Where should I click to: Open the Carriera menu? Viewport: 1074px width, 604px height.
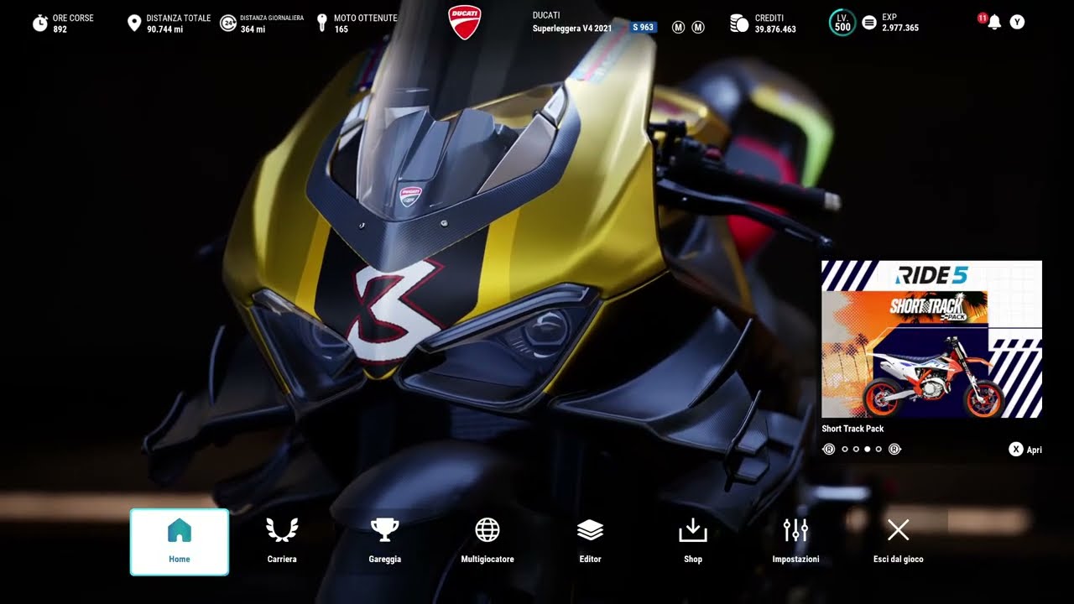coord(282,542)
